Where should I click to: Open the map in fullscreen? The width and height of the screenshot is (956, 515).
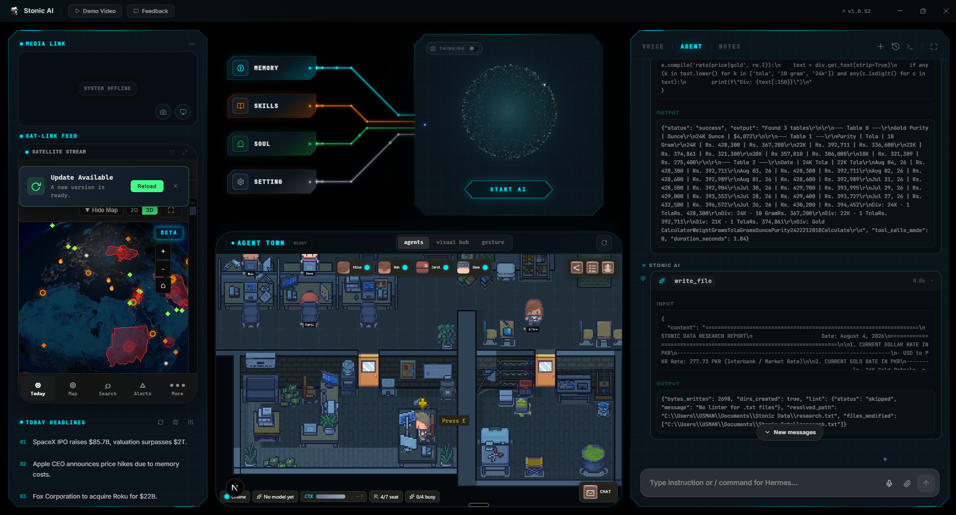coord(171,210)
